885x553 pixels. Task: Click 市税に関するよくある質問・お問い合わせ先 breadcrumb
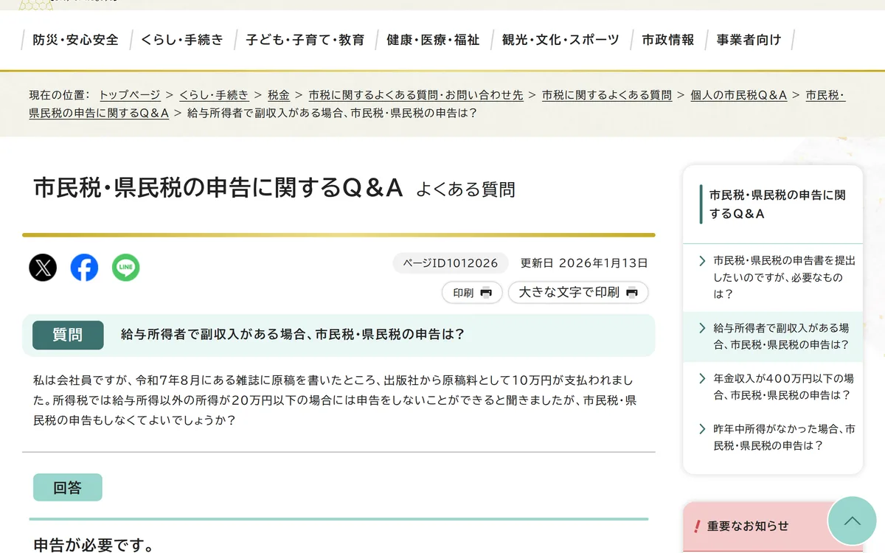[416, 95]
